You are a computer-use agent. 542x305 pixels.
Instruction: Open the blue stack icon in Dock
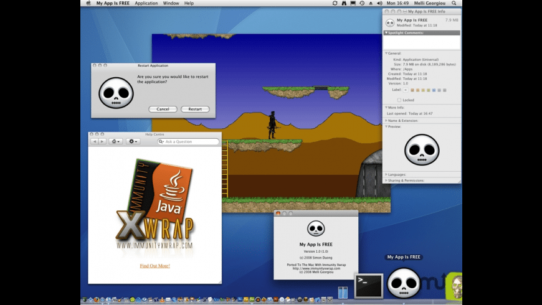point(343,292)
